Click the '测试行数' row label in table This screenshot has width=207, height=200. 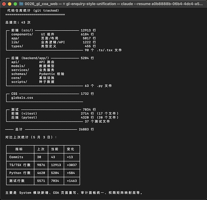[17, 181]
